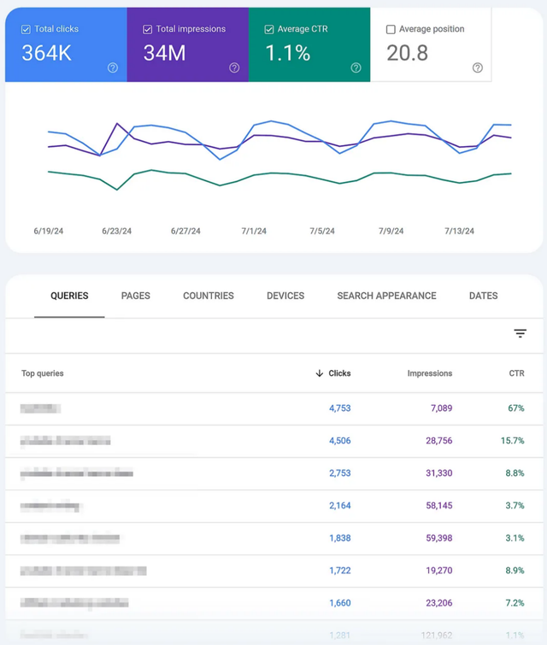Viewport: 547px width, 645px height.
Task: Switch to the Pages tab
Action: pos(135,296)
